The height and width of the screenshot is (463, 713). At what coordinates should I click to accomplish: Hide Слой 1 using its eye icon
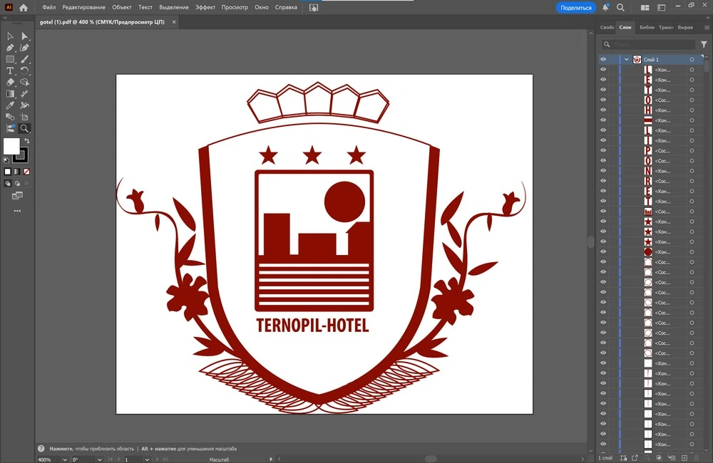603,60
